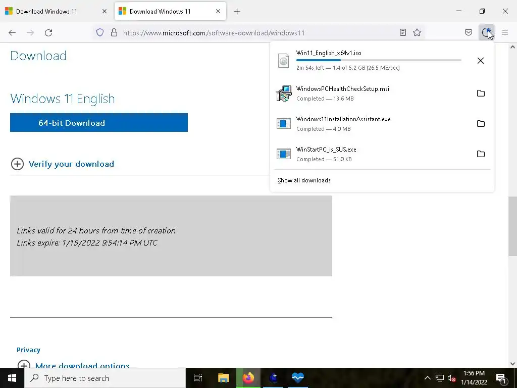This screenshot has width=517, height=388.
Task: Bookmark this page with the star icon
Action: pyautogui.click(x=417, y=32)
